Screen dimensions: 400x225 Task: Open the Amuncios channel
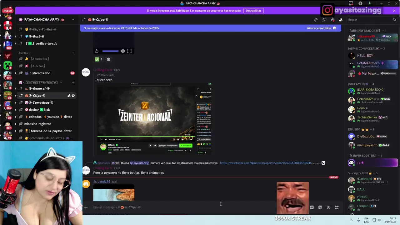tap(46, 59)
